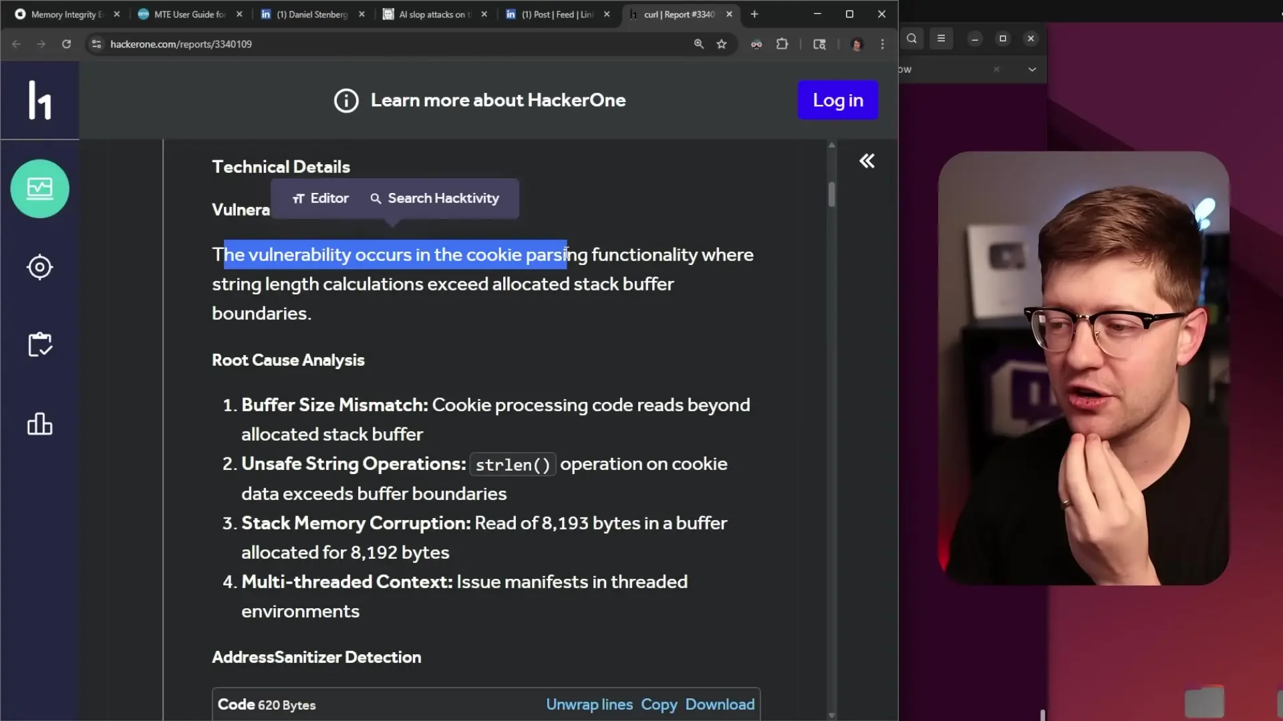Toggle Unwrap lines on code block
This screenshot has width=1283, height=721.
click(x=589, y=704)
